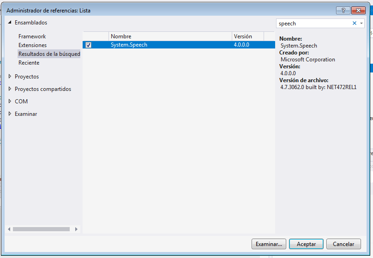This screenshot has width=373, height=258.
Task: Click the left panel horizontal scrollbar thumb
Action: pyautogui.click(x=41, y=229)
